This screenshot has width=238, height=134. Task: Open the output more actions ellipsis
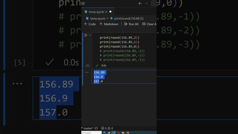point(87,72)
